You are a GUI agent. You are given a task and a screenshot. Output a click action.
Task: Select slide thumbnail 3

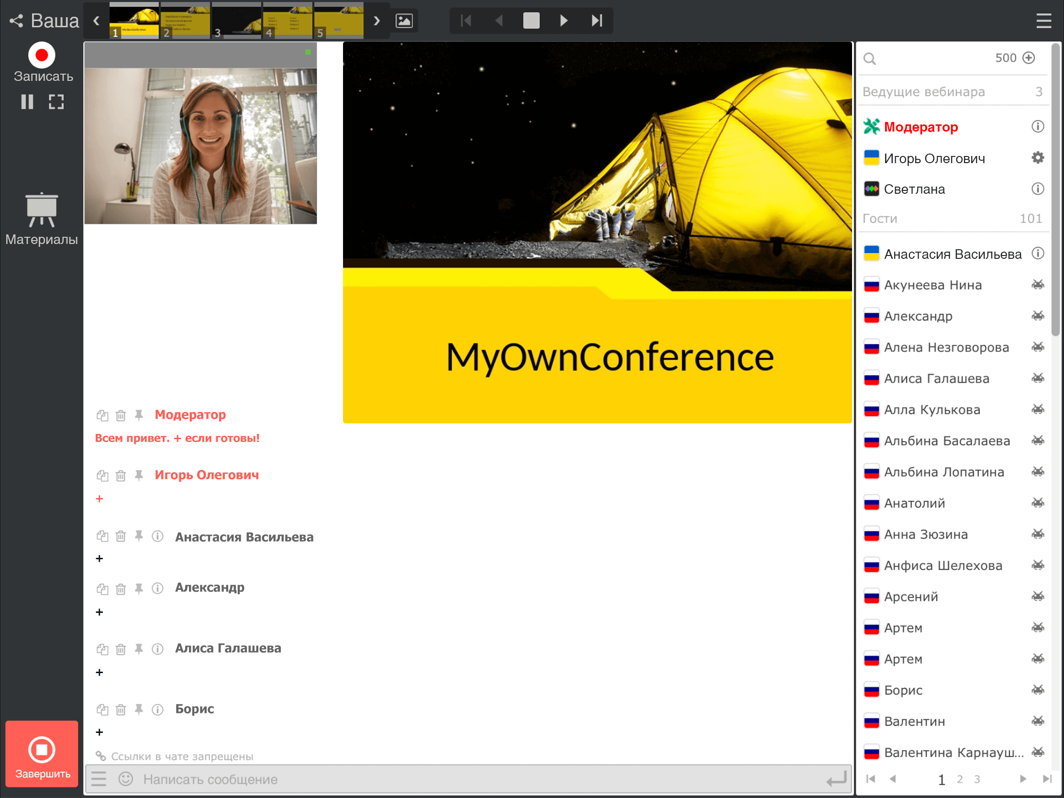(237, 20)
